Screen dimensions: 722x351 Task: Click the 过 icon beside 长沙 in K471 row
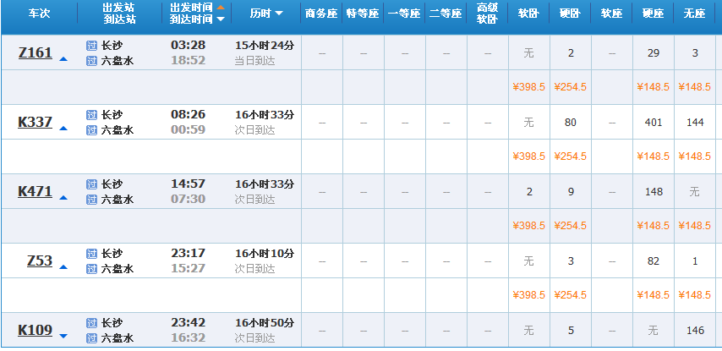tap(91, 184)
